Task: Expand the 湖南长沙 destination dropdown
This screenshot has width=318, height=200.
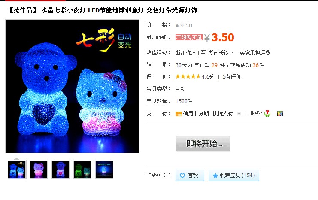Action: [232, 52]
